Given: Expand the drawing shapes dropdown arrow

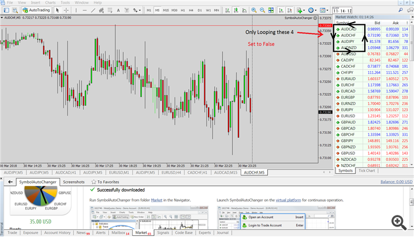Looking at the screenshot, I should click(140, 10).
